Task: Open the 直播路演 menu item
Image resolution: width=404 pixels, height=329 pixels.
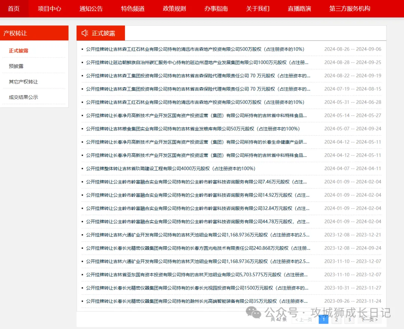Action: point(299,8)
